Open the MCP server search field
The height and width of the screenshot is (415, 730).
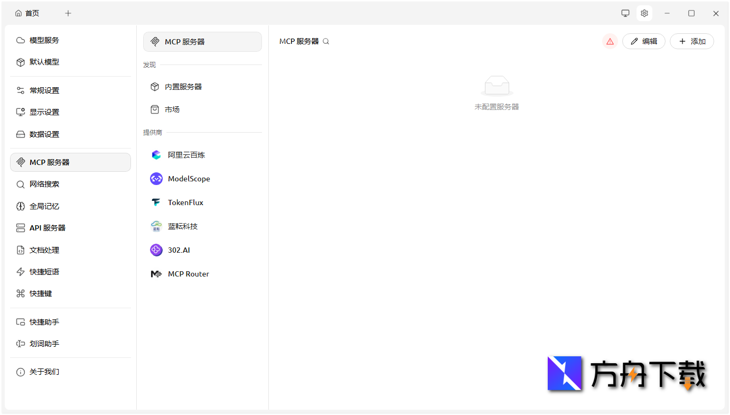click(326, 41)
